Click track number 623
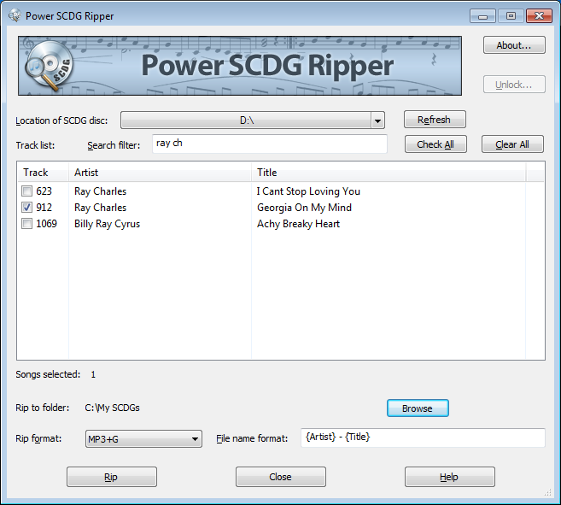The height and width of the screenshot is (505, 561). 44,191
